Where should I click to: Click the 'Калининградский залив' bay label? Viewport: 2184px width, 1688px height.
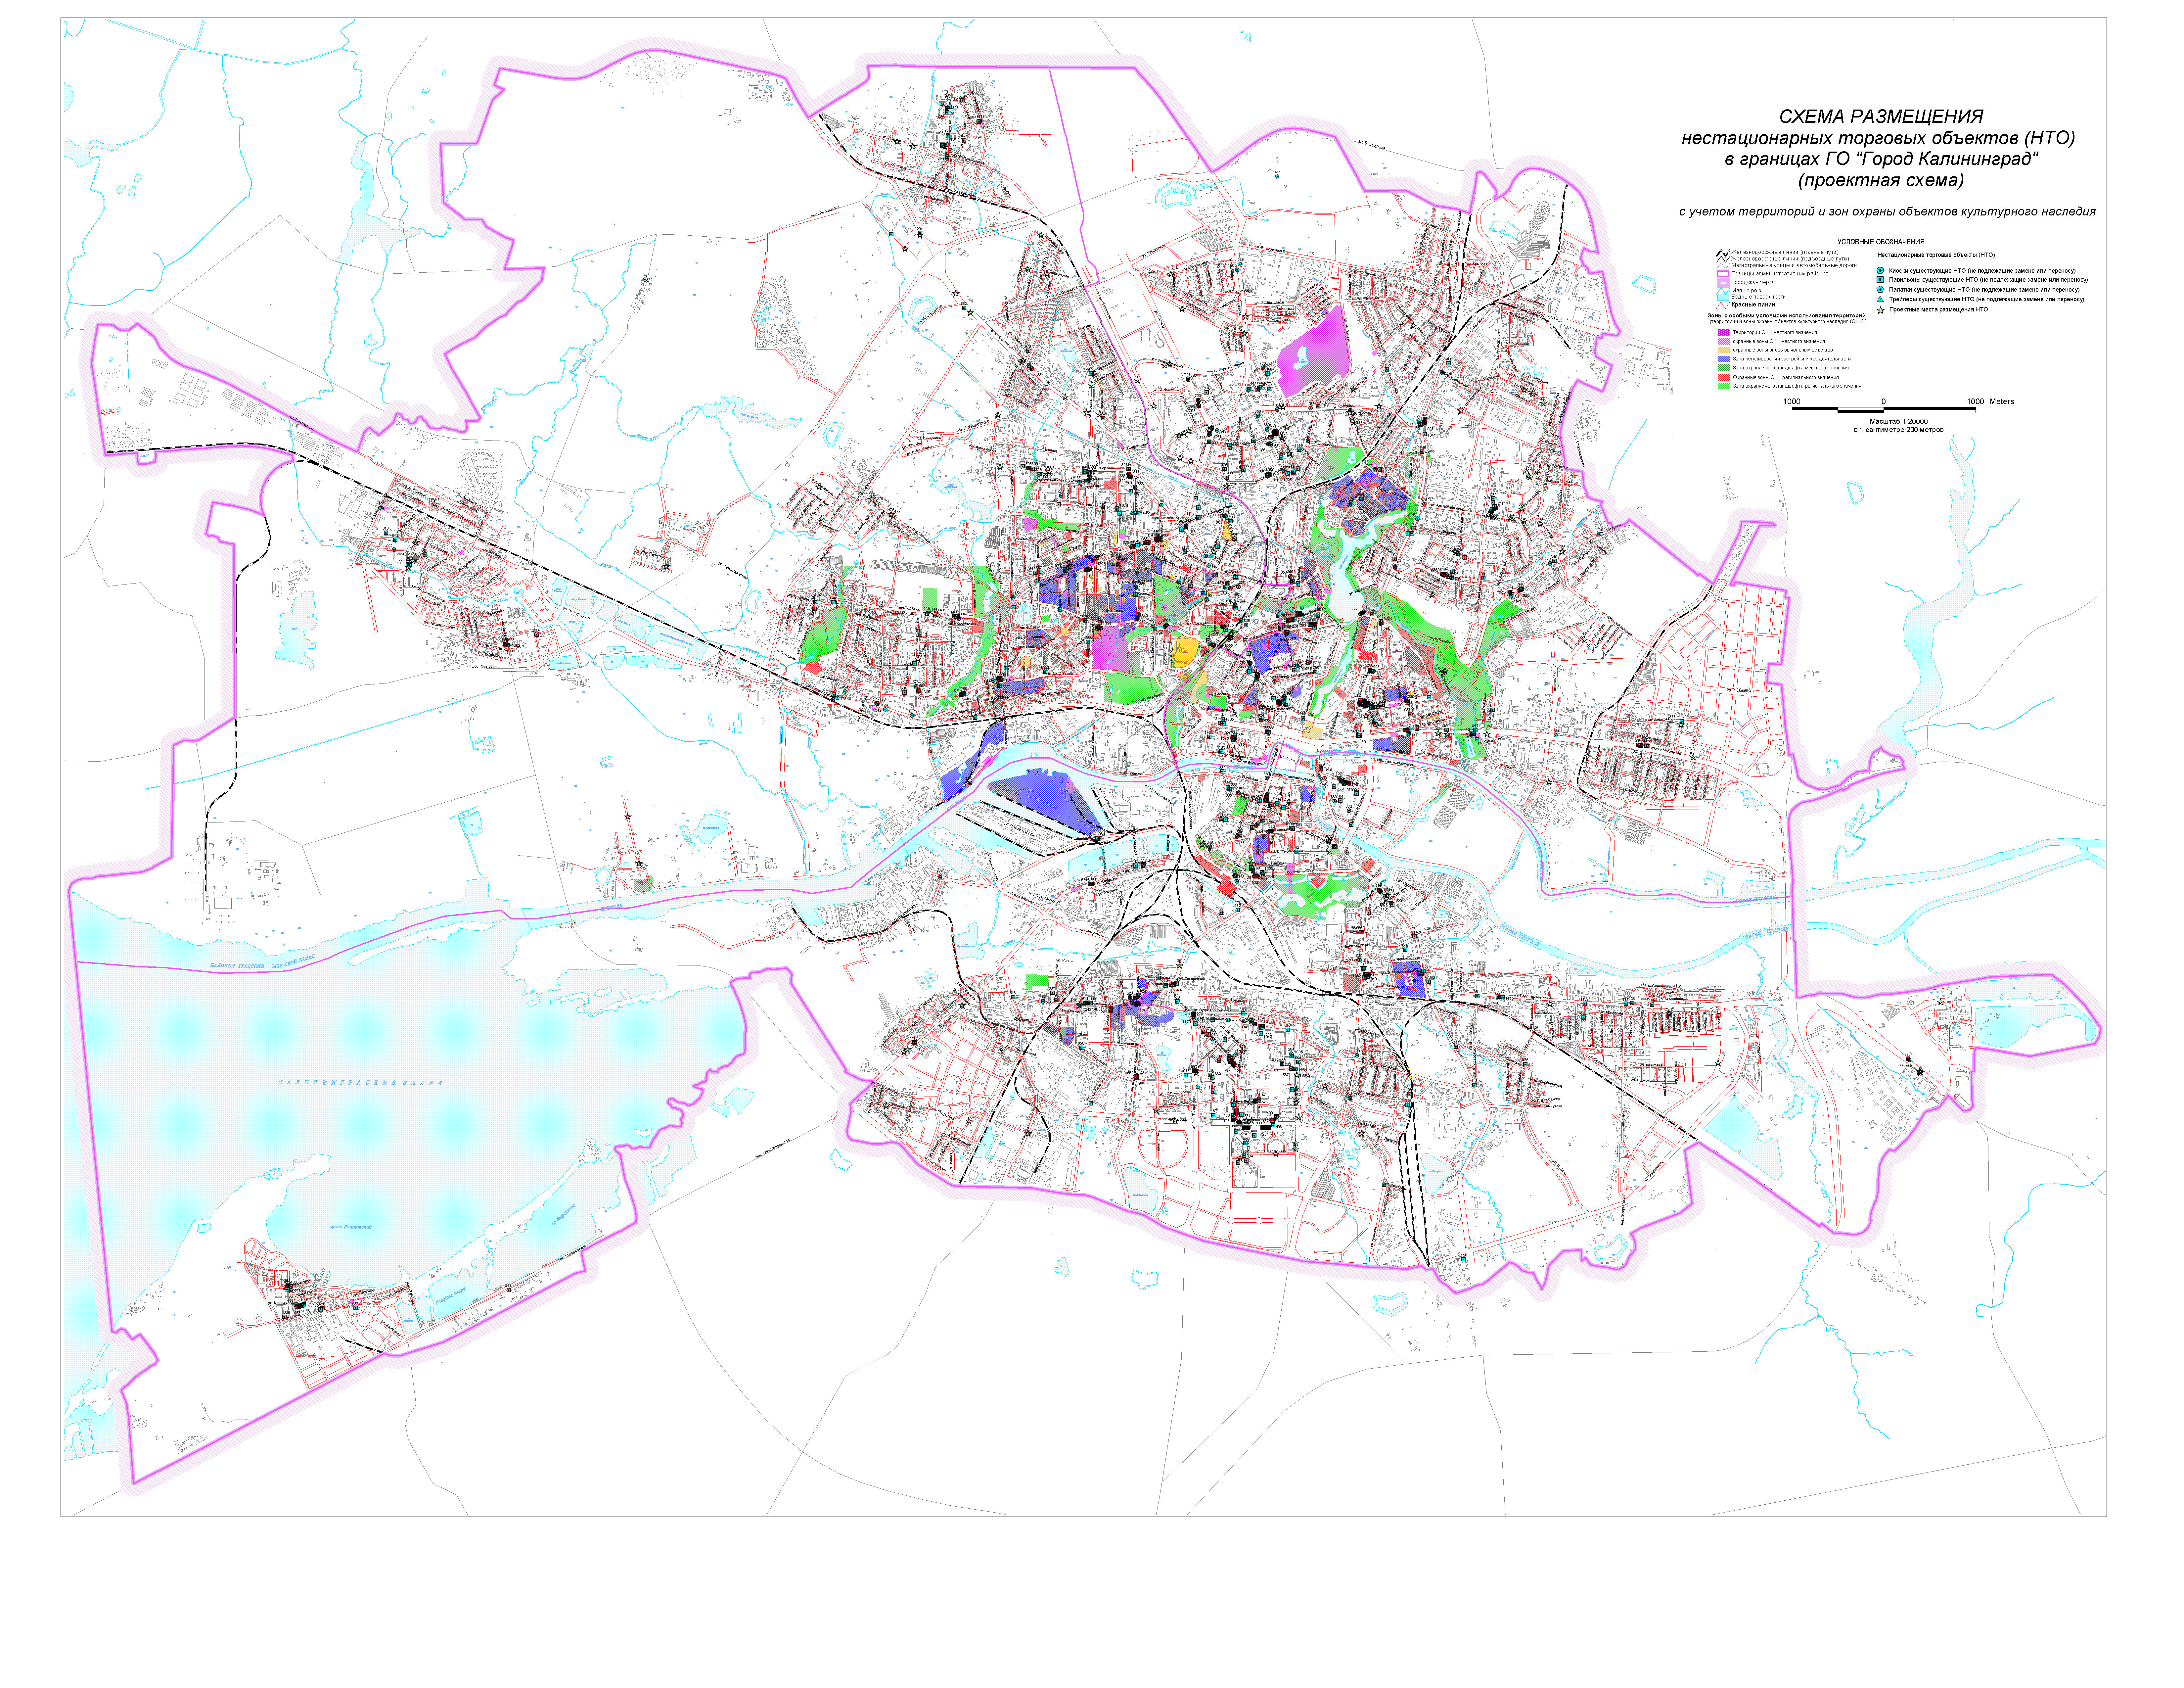coord(360,1083)
